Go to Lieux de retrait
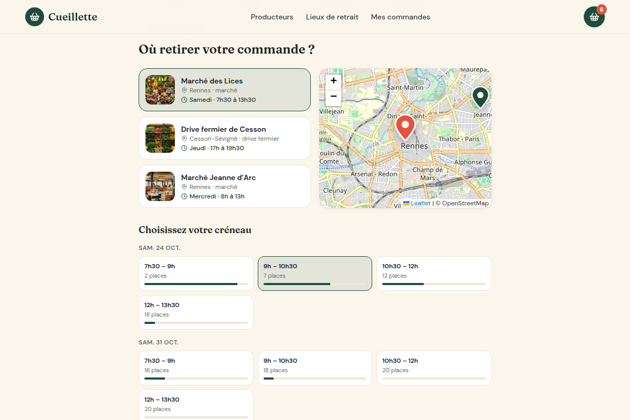630x420 pixels. (332, 17)
